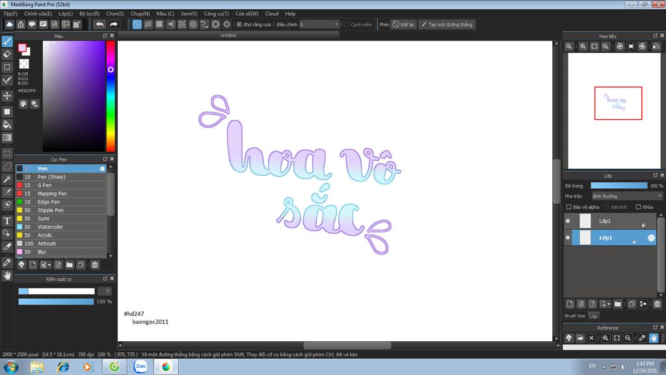Open an image in the Reference panel
This screenshot has width=666, height=375.
coord(580,338)
